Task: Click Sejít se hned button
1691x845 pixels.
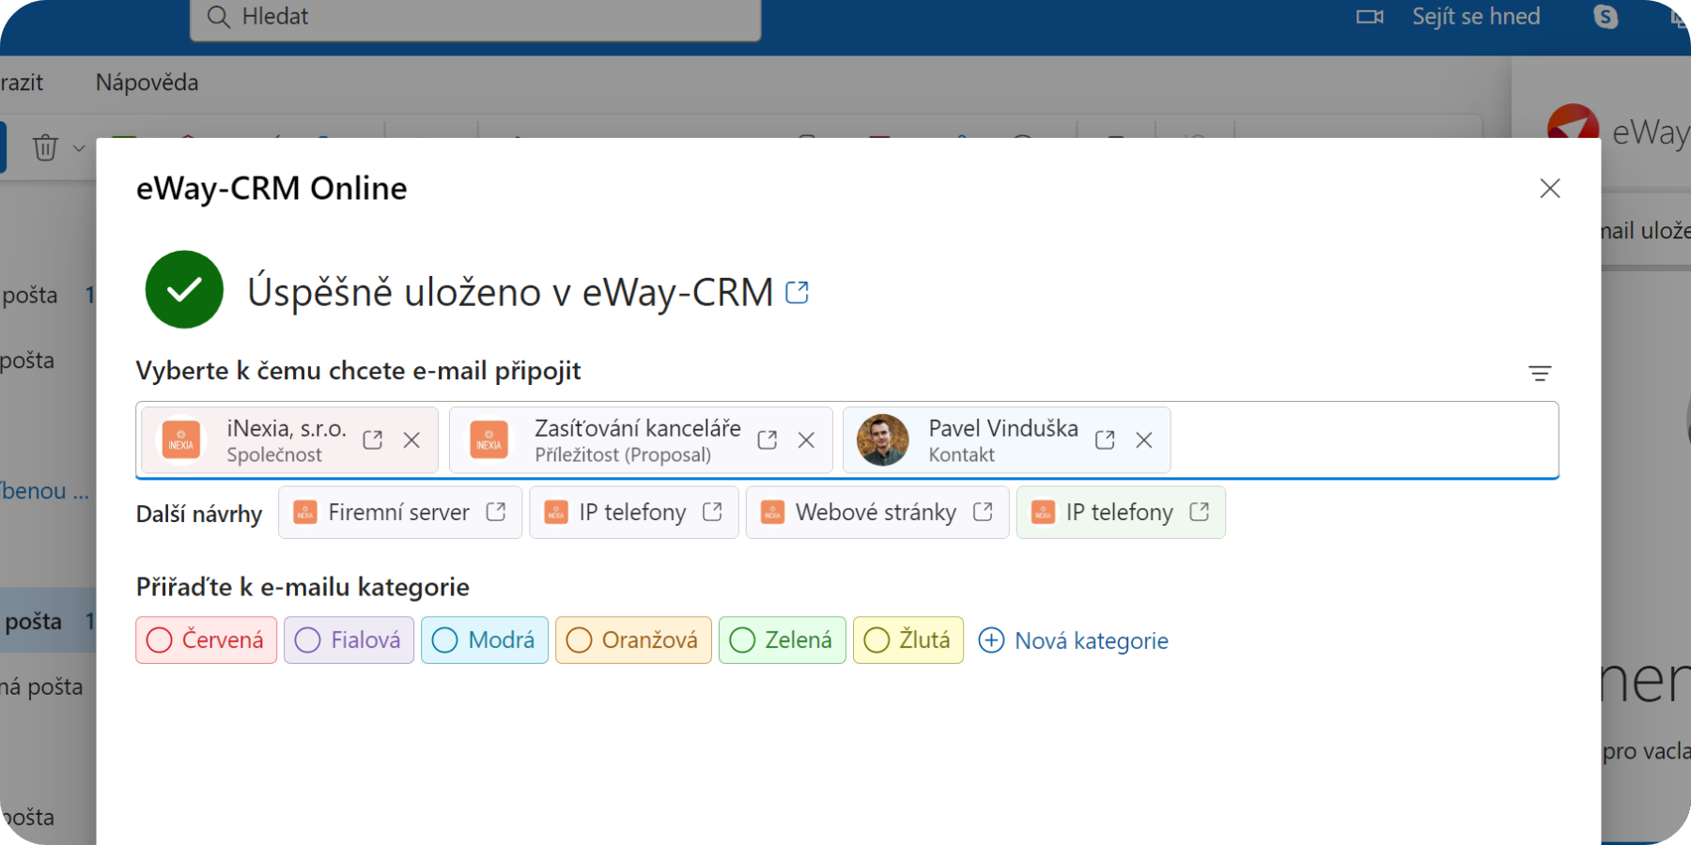Action: point(1476,16)
